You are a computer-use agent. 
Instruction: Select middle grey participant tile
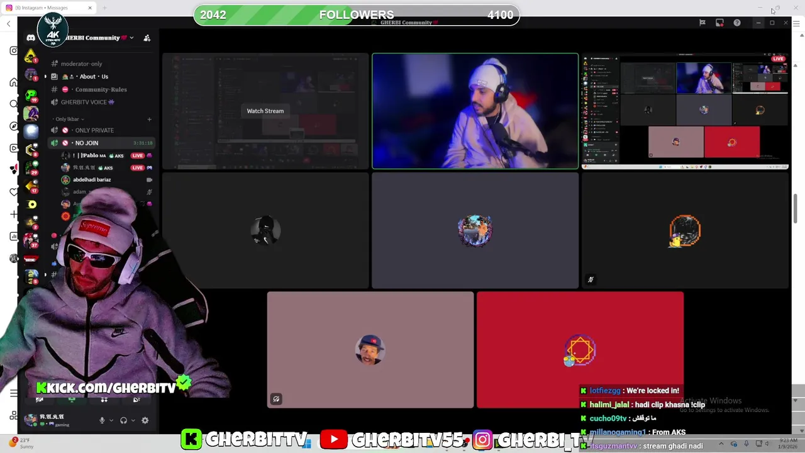pyautogui.click(x=475, y=230)
